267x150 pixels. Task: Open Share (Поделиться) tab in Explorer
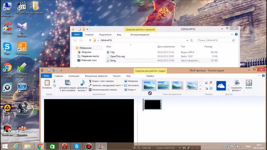pyautogui.click(x=105, y=35)
